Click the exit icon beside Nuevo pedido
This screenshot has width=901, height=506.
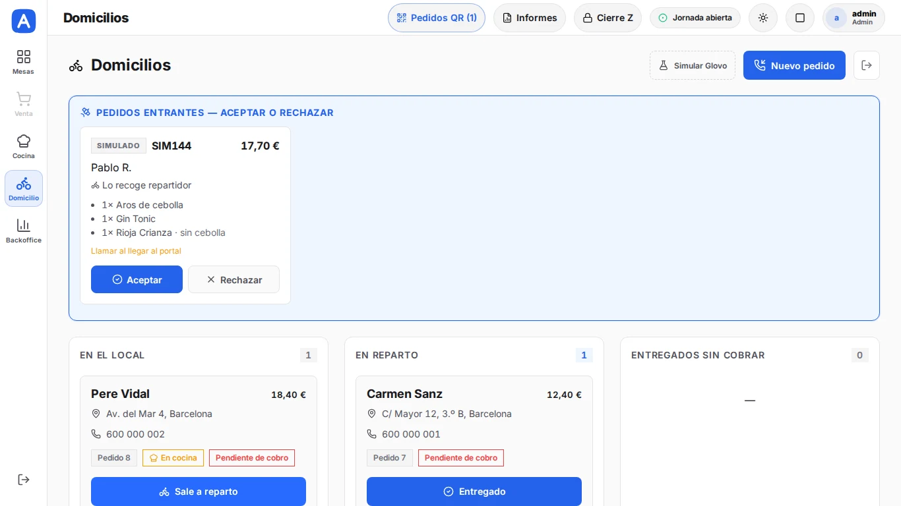click(867, 65)
